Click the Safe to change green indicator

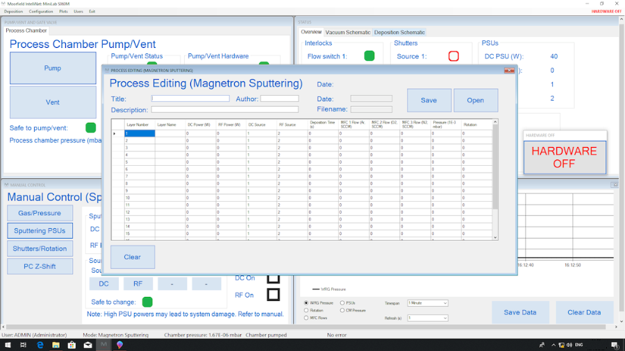[x=147, y=302]
